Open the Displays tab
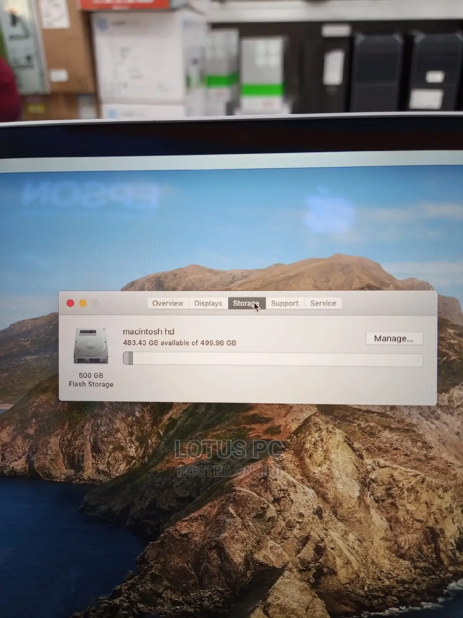This screenshot has height=618, width=463. click(208, 303)
